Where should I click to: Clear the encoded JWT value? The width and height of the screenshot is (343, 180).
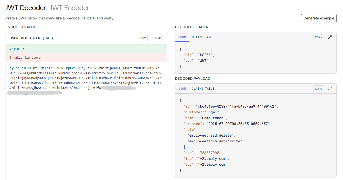point(156,38)
